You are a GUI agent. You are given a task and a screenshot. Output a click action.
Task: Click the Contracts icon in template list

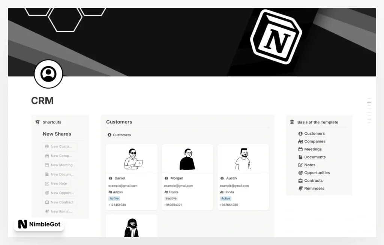[x=300, y=181]
